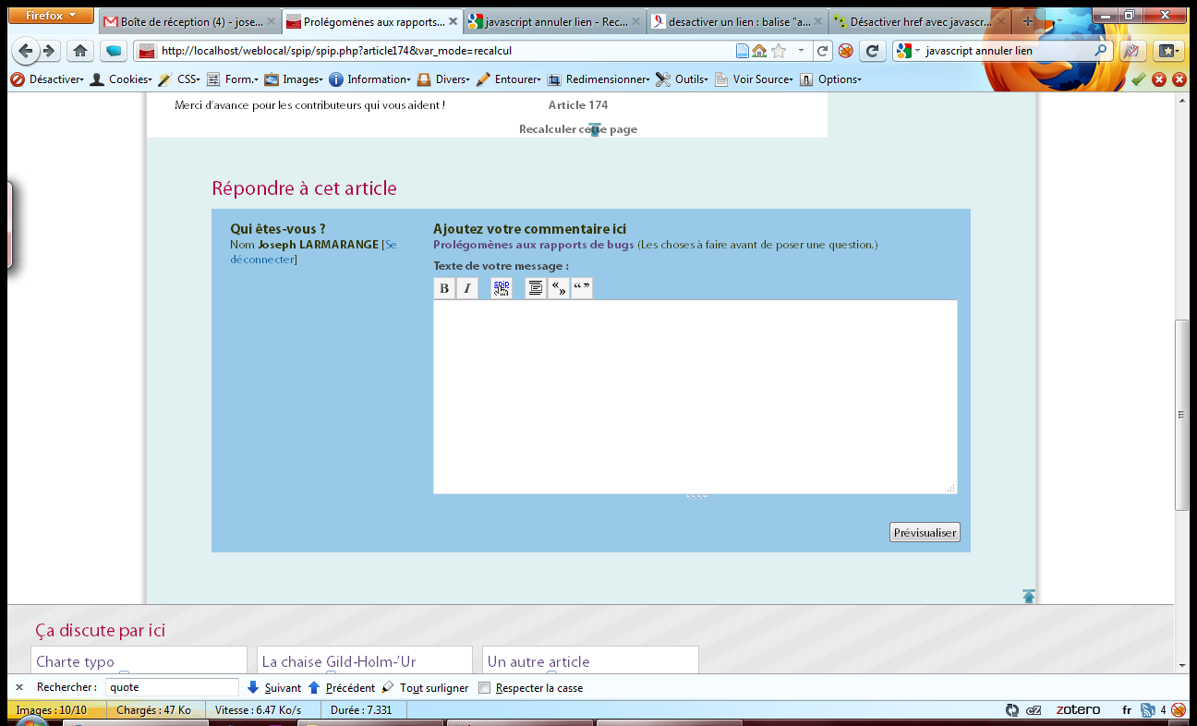
Task: Click the magnifier to search Google
Action: tap(1100, 51)
